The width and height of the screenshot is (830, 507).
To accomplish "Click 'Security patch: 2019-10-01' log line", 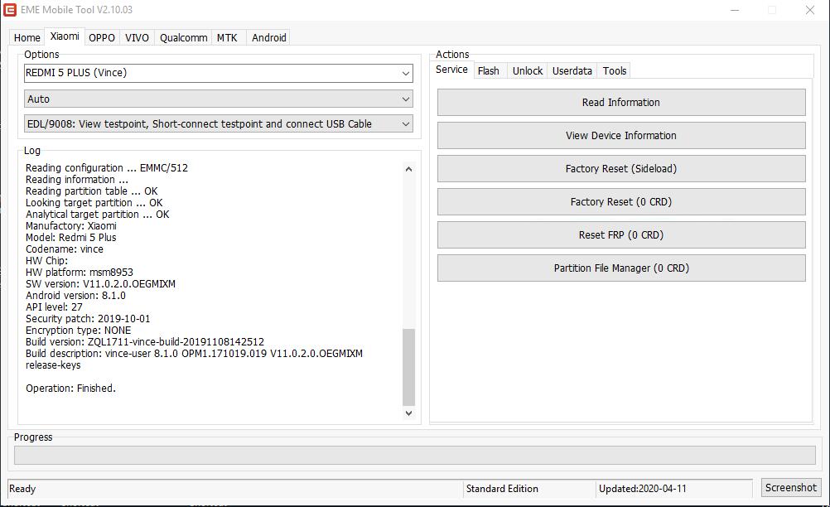I will [x=88, y=319].
